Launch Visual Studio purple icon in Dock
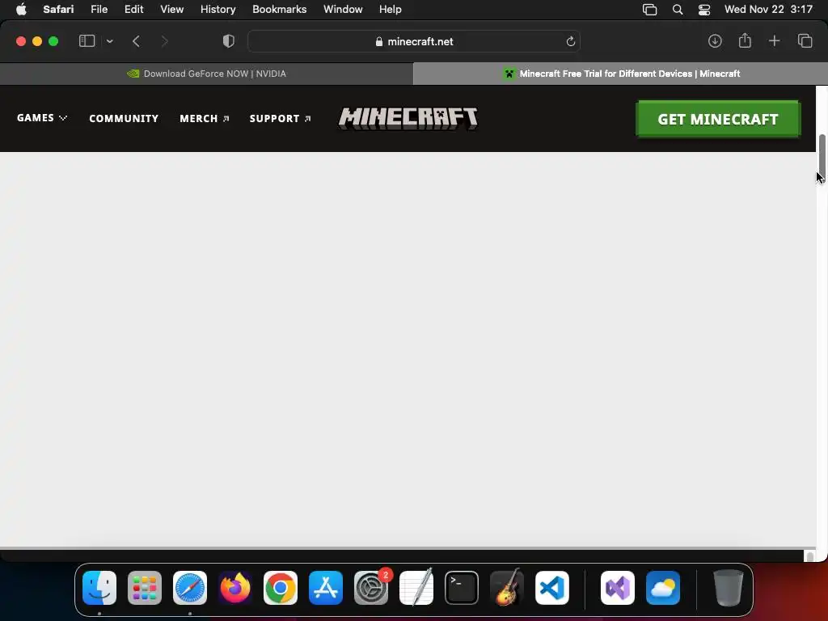Viewport: 828px width, 621px height. (x=618, y=588)
